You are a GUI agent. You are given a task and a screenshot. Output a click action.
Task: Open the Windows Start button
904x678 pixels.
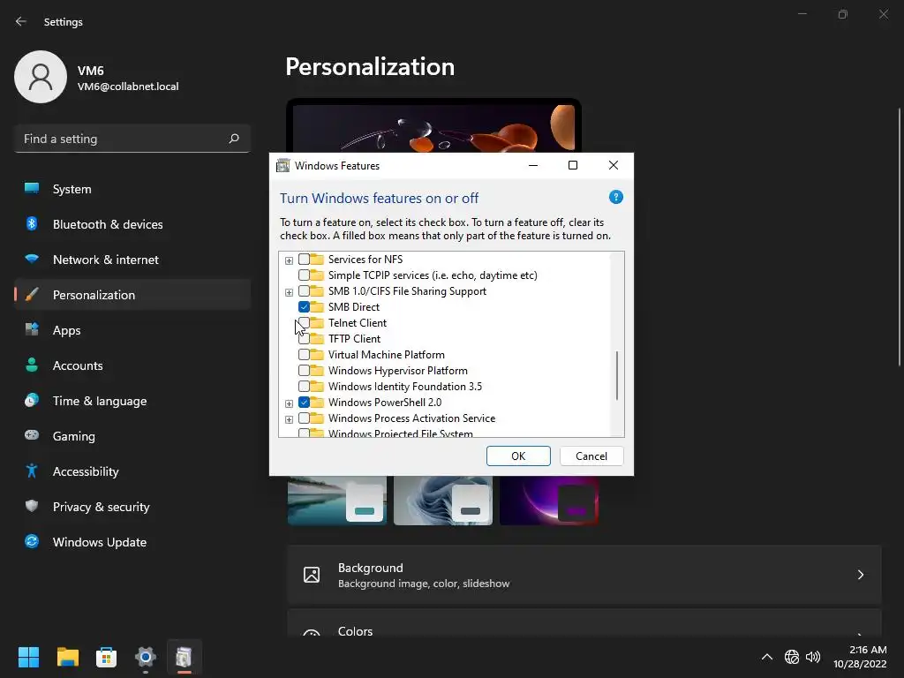[28, 657]
